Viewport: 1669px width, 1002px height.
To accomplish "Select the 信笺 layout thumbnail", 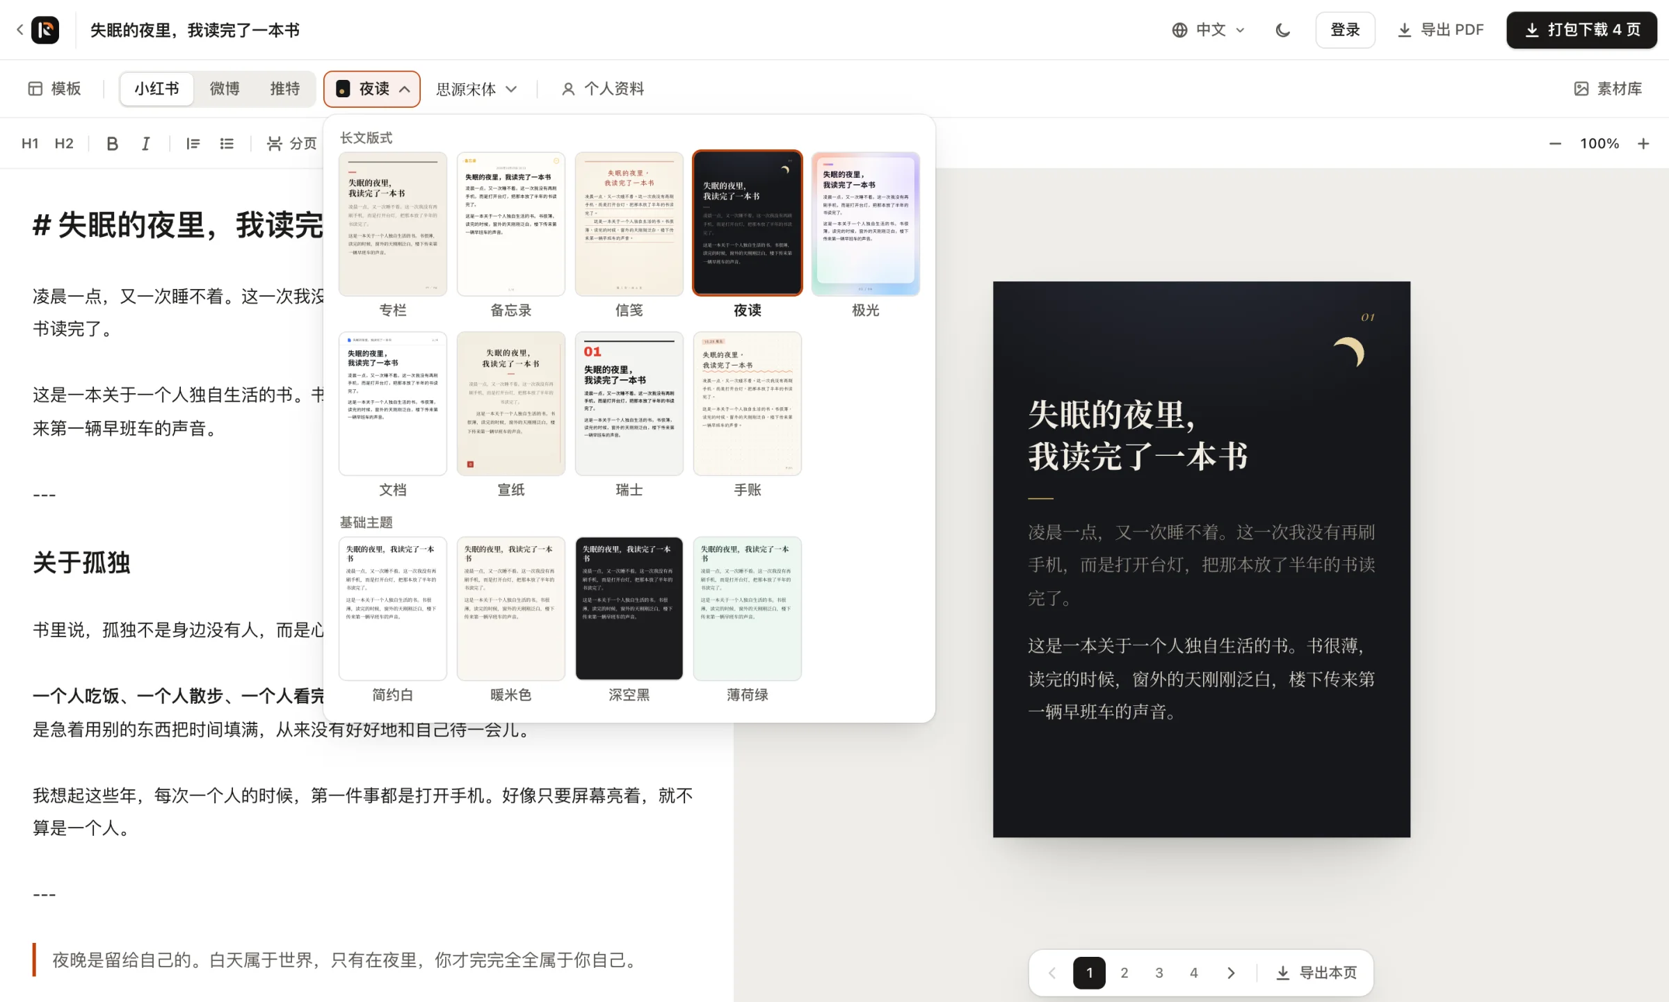I will coord(629,224).
